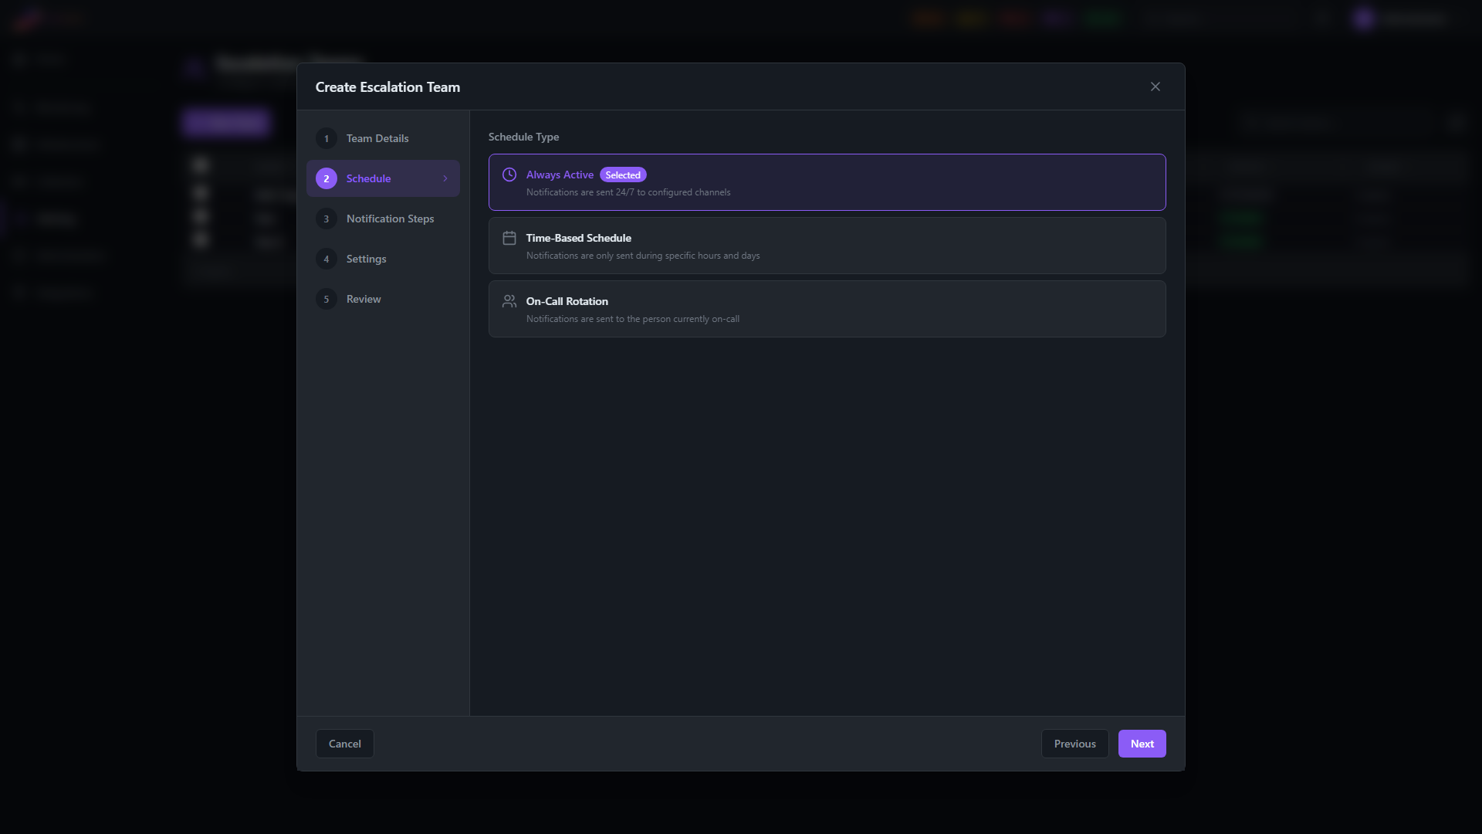Jump to the Notification Steps step
This screenshot has height=834, width=1482.
(x=383, y=219)
